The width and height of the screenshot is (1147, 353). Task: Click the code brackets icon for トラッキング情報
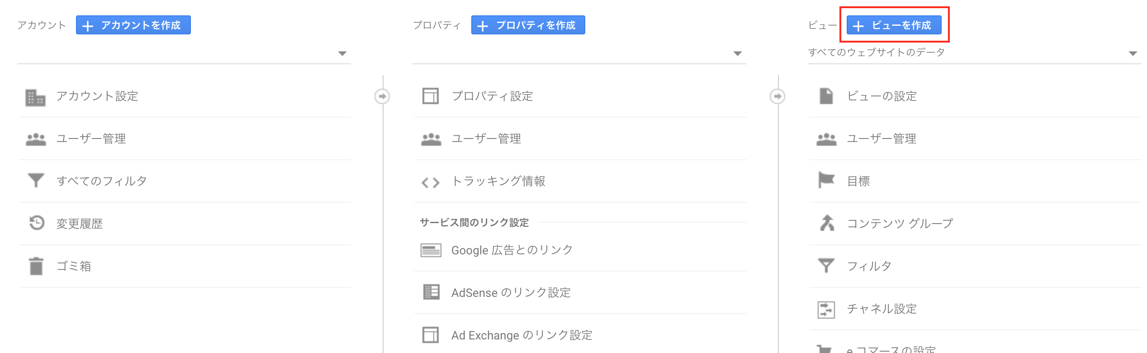pyautogui.click(x=430, y=183)
